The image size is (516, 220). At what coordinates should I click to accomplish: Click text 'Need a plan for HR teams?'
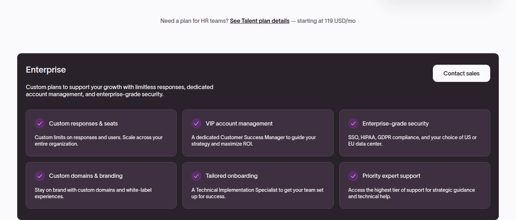(194, 21)
